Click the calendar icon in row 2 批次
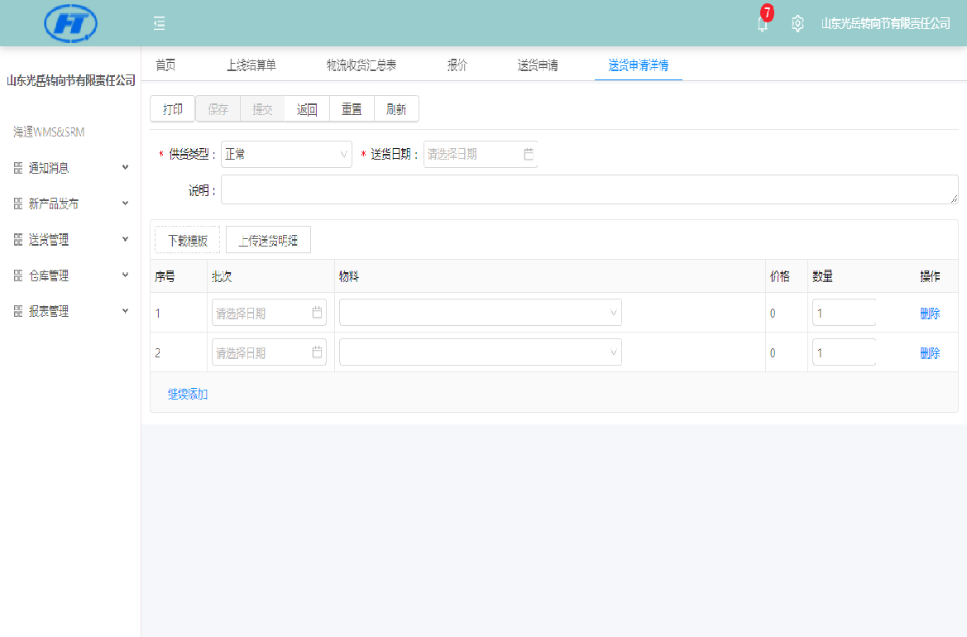Screen dimensions: 967x637 pos(317,352)
